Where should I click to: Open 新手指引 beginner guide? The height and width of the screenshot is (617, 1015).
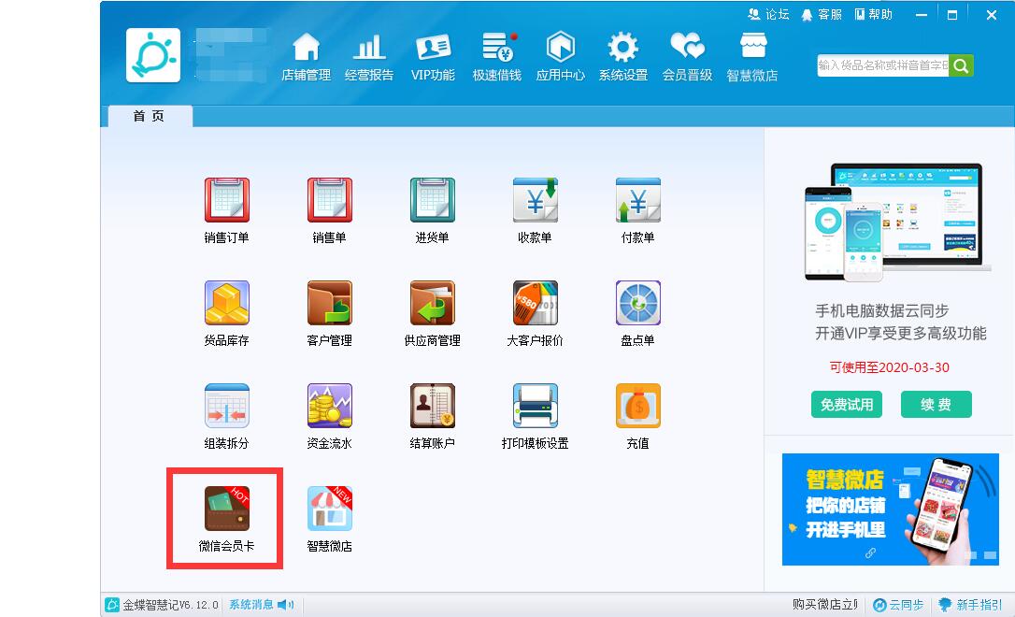click(x=971, y=605)
